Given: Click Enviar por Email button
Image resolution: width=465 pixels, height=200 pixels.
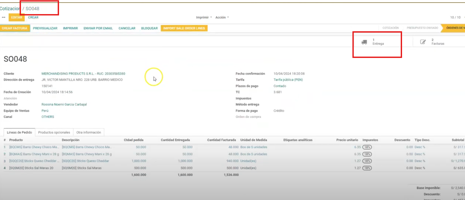Looking at the screenshot, I should click(98, 28).
